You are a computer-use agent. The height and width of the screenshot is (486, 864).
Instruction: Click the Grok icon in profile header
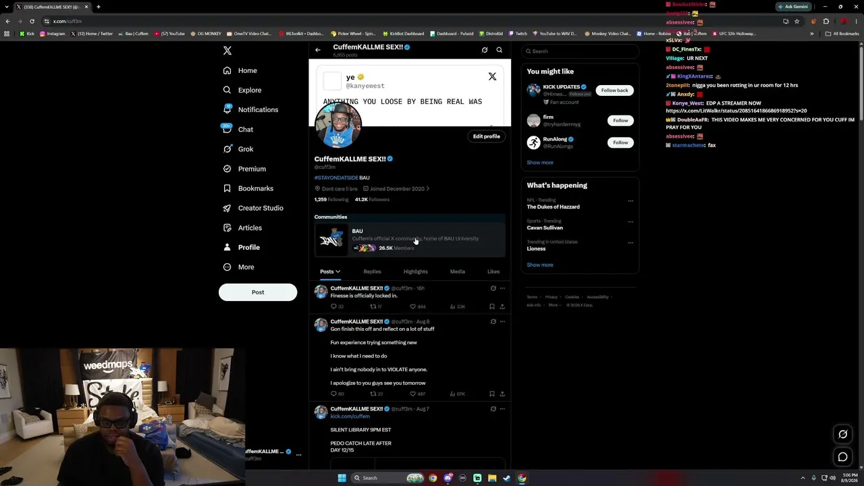pos(485,50)
